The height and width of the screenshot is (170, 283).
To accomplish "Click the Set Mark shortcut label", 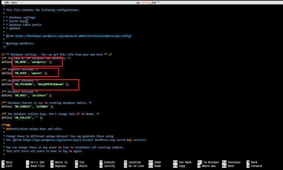I will [x=185, y=162].
